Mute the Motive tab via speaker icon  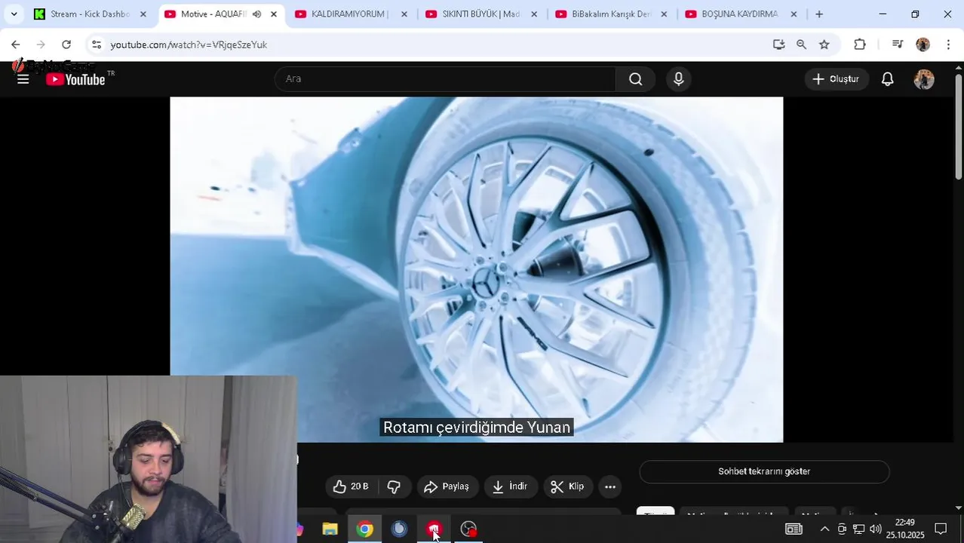click(x=256, y=14)
